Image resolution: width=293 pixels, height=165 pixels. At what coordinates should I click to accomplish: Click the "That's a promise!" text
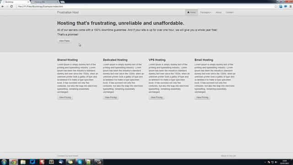68,35
